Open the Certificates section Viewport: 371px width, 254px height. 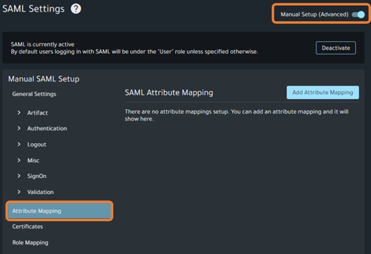28,227
